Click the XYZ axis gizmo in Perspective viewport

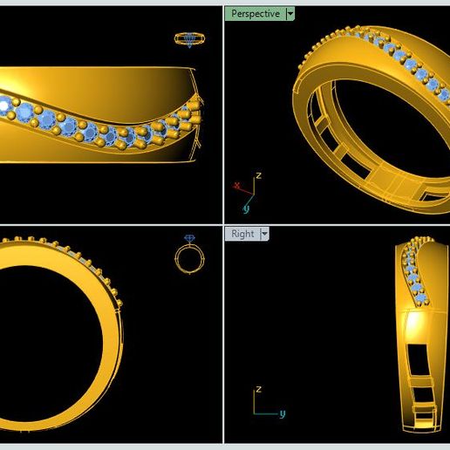click(248, 193)
